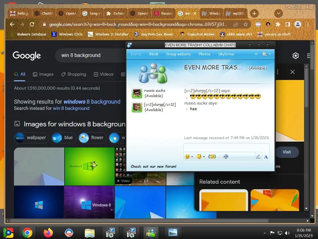Click 'windows 8 background' suggestion link
The image size is (318, 239).
pyautogui.click(x=92, y=102)
